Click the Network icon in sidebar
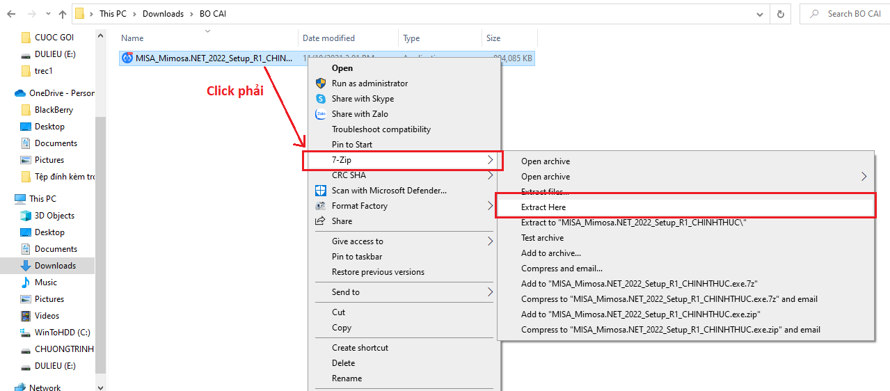The height and width of the screenshot is (391, 890). [20, 388]
